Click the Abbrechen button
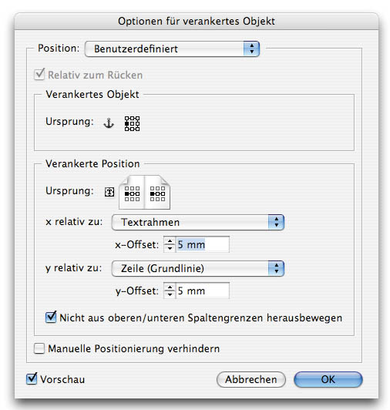 click(251, 379)
